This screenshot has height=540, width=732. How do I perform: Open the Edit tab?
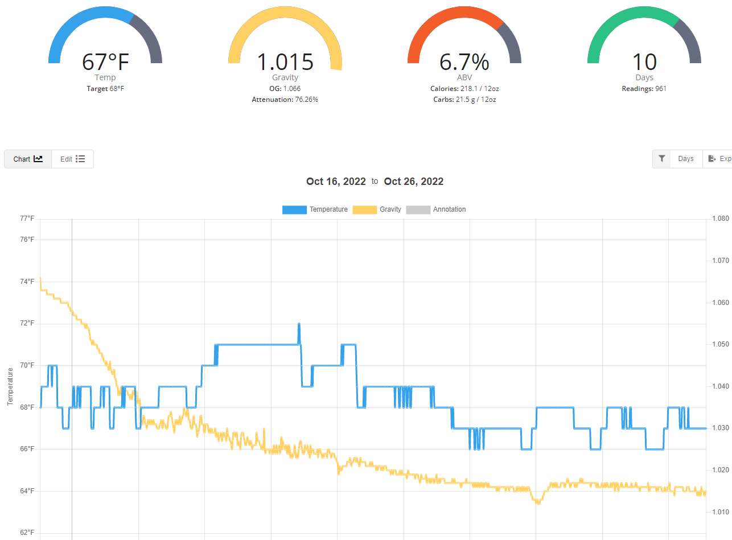[x=72, y=159]
